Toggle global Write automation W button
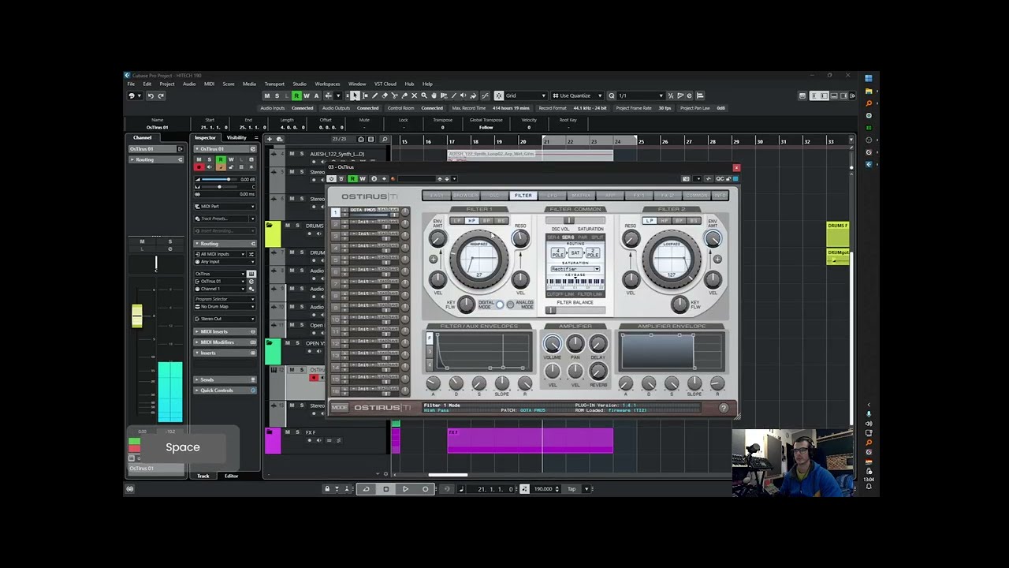 pyautogui.click(x=307, y=95)
